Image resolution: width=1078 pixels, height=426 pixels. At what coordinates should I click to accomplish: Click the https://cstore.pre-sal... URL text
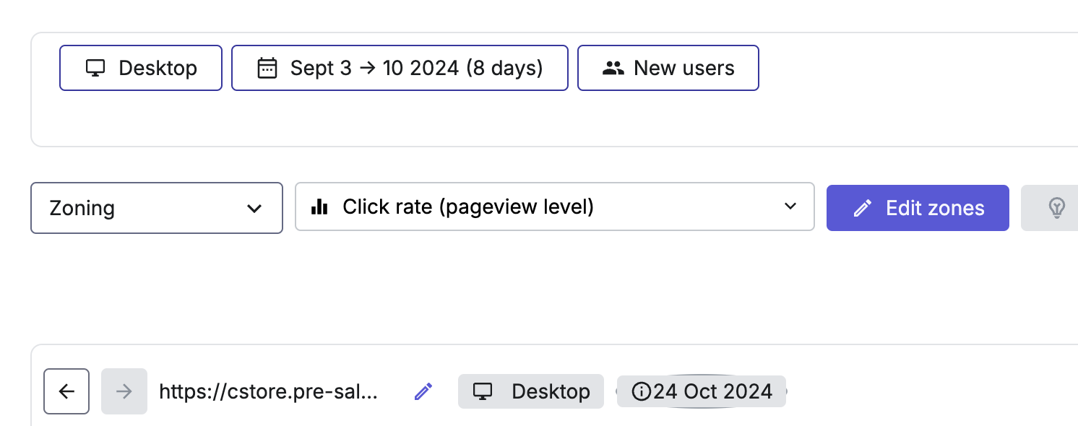[x=269, y=391]
